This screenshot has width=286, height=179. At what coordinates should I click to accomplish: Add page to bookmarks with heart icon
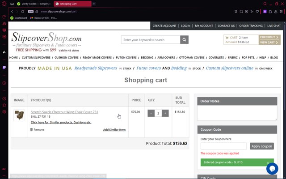point(257,12)
